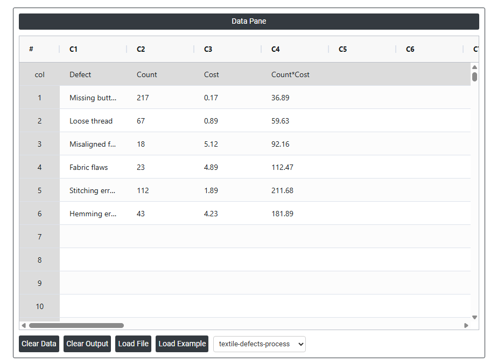The width and height of the screenshot is (490, 363).
Task: Click the horizontal scrollbar right arrow
Action: pos(466,326)
